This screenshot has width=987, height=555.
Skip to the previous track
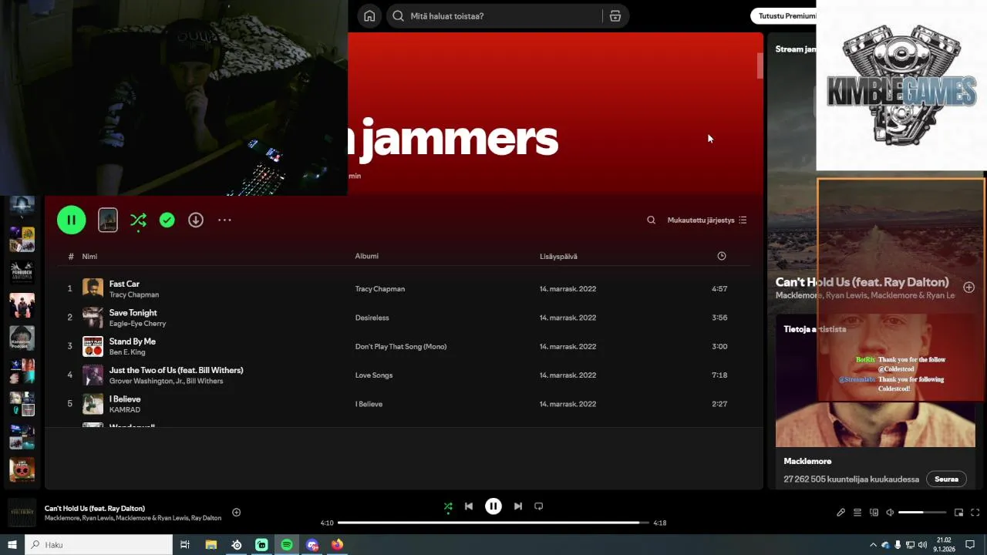(x=469, y=506)
